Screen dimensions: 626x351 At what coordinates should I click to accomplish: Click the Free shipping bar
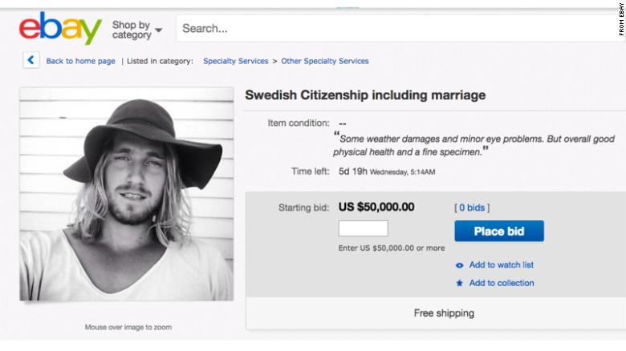click(x=444, y=313)
